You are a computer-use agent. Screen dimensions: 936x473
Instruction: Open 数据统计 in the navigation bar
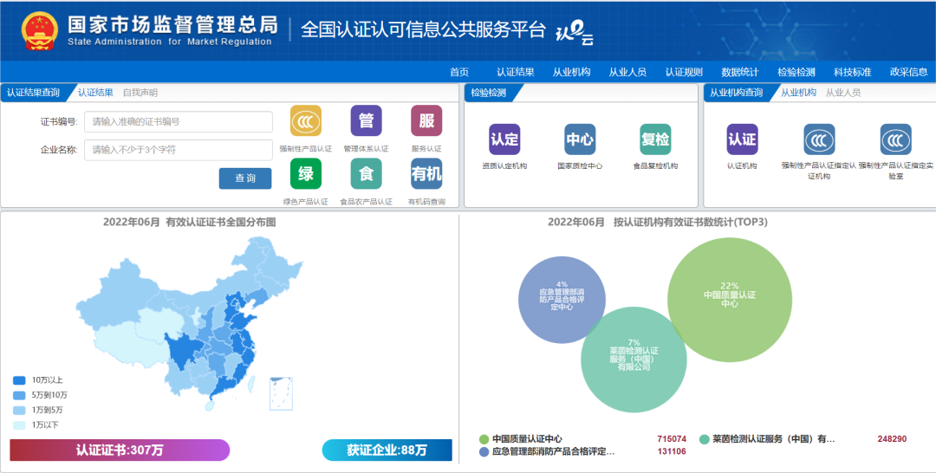pyautogui.click(x=739, y=72)
